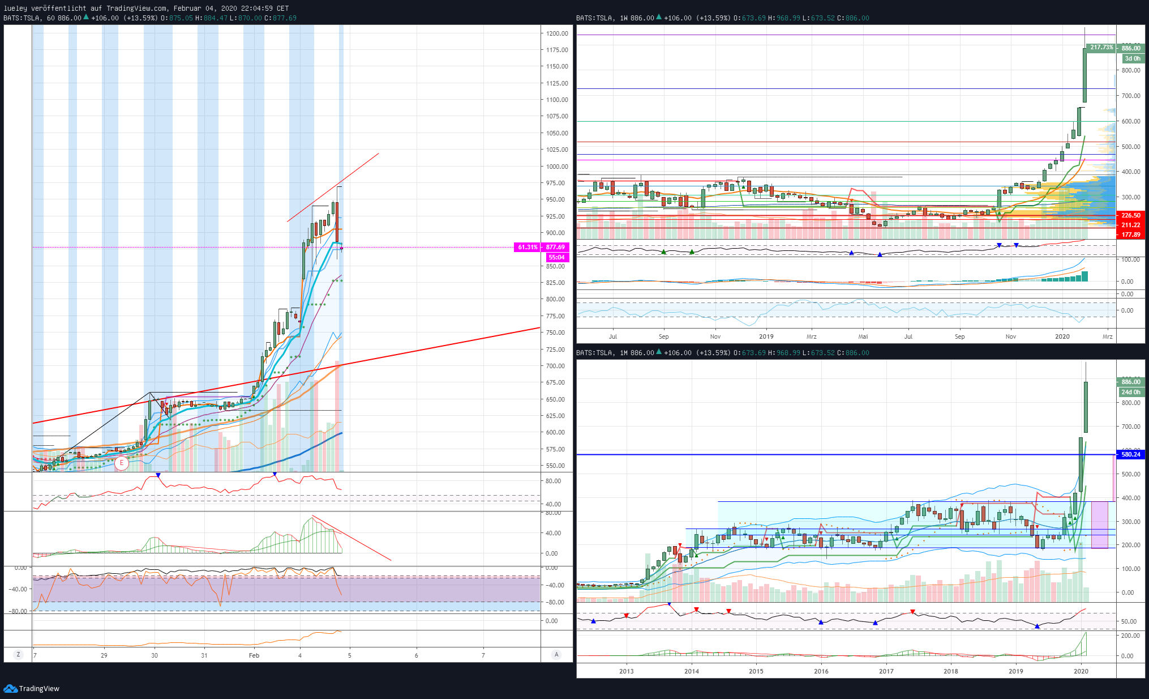Click blue 580.24 price label
1149x699 pixels.
click(x=1130, y=454)
